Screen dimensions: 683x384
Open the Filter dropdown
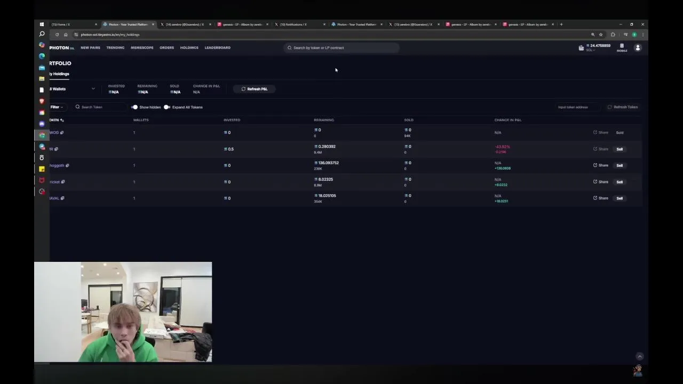[57, 107]
